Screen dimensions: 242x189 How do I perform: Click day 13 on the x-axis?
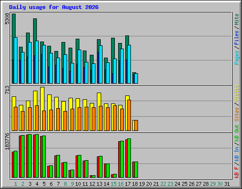pos(99,184)
